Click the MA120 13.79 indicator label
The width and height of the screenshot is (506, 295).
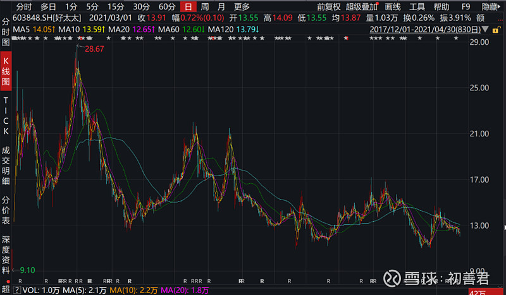[x=233, y=30]
